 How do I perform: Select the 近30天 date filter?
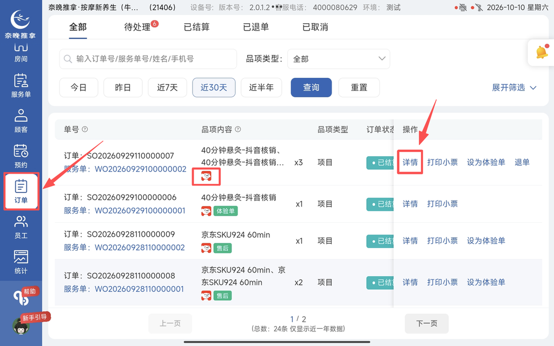point(214,87)
